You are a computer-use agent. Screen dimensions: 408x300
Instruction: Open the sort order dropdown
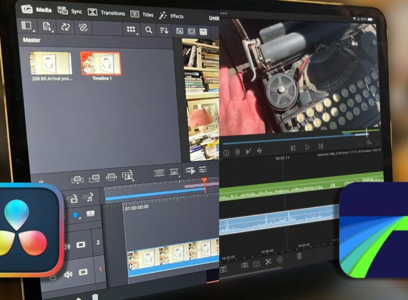(164, 31)
